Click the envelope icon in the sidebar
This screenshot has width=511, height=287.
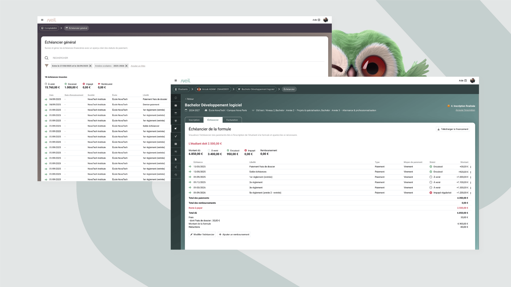[176, 105]
